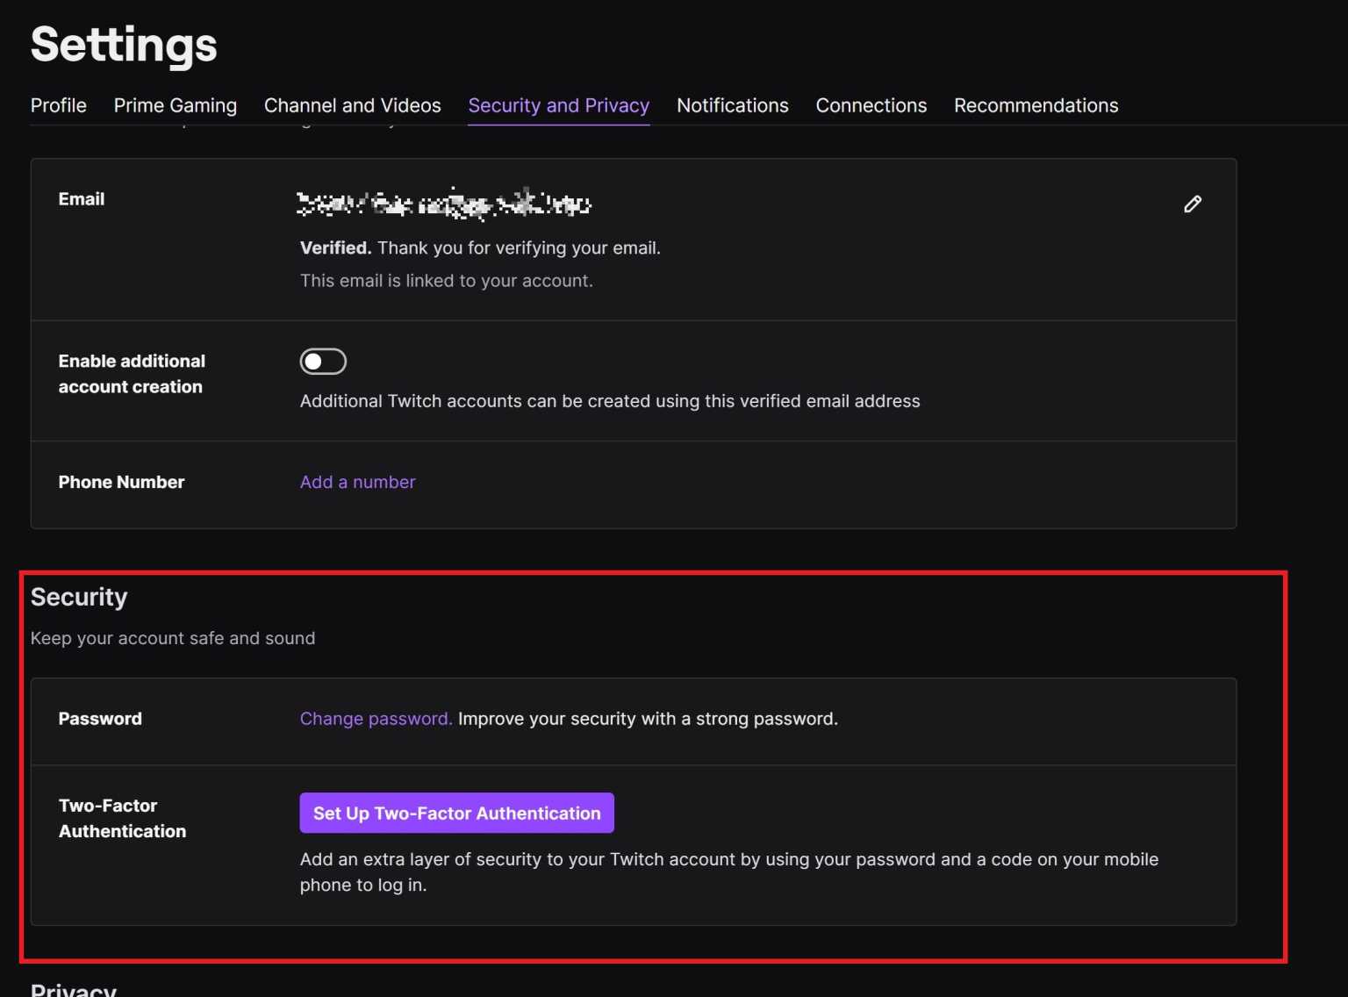Select the Security and Privacy tab

pos(558,105)
